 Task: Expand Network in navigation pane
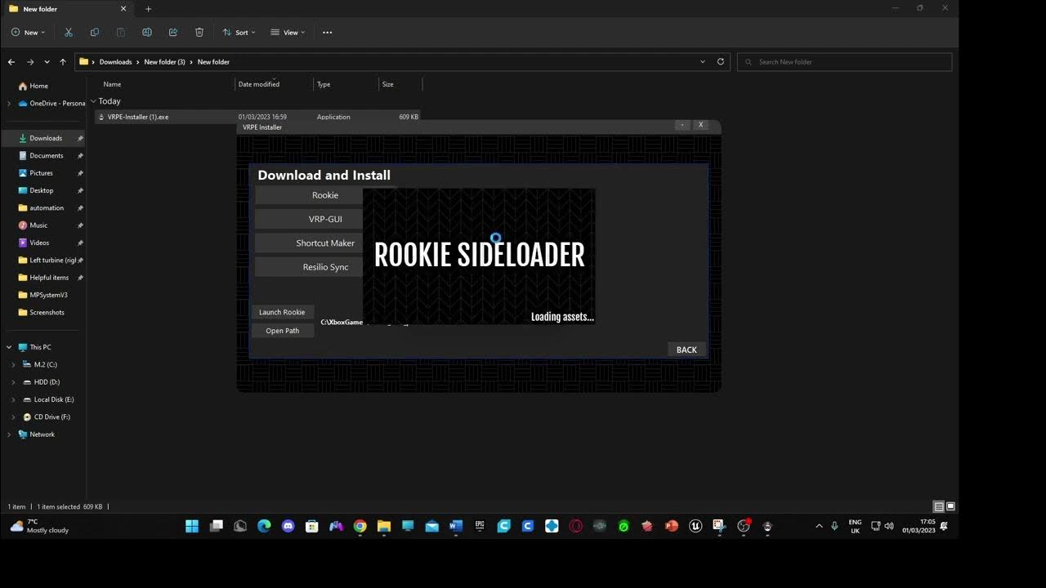click(9, 434)
